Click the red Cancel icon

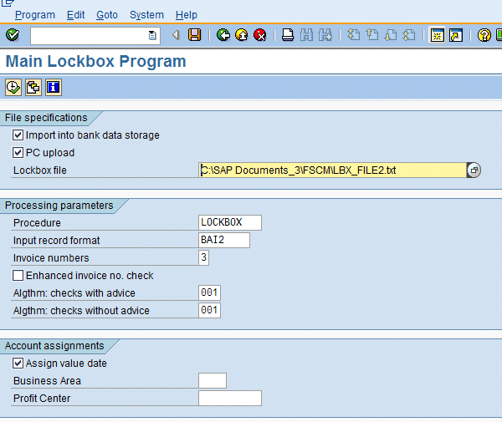(x=260, y=35)
